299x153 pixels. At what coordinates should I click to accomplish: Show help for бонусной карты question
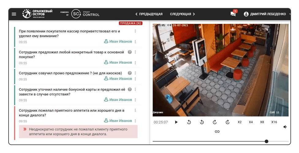tap(130, 89)
